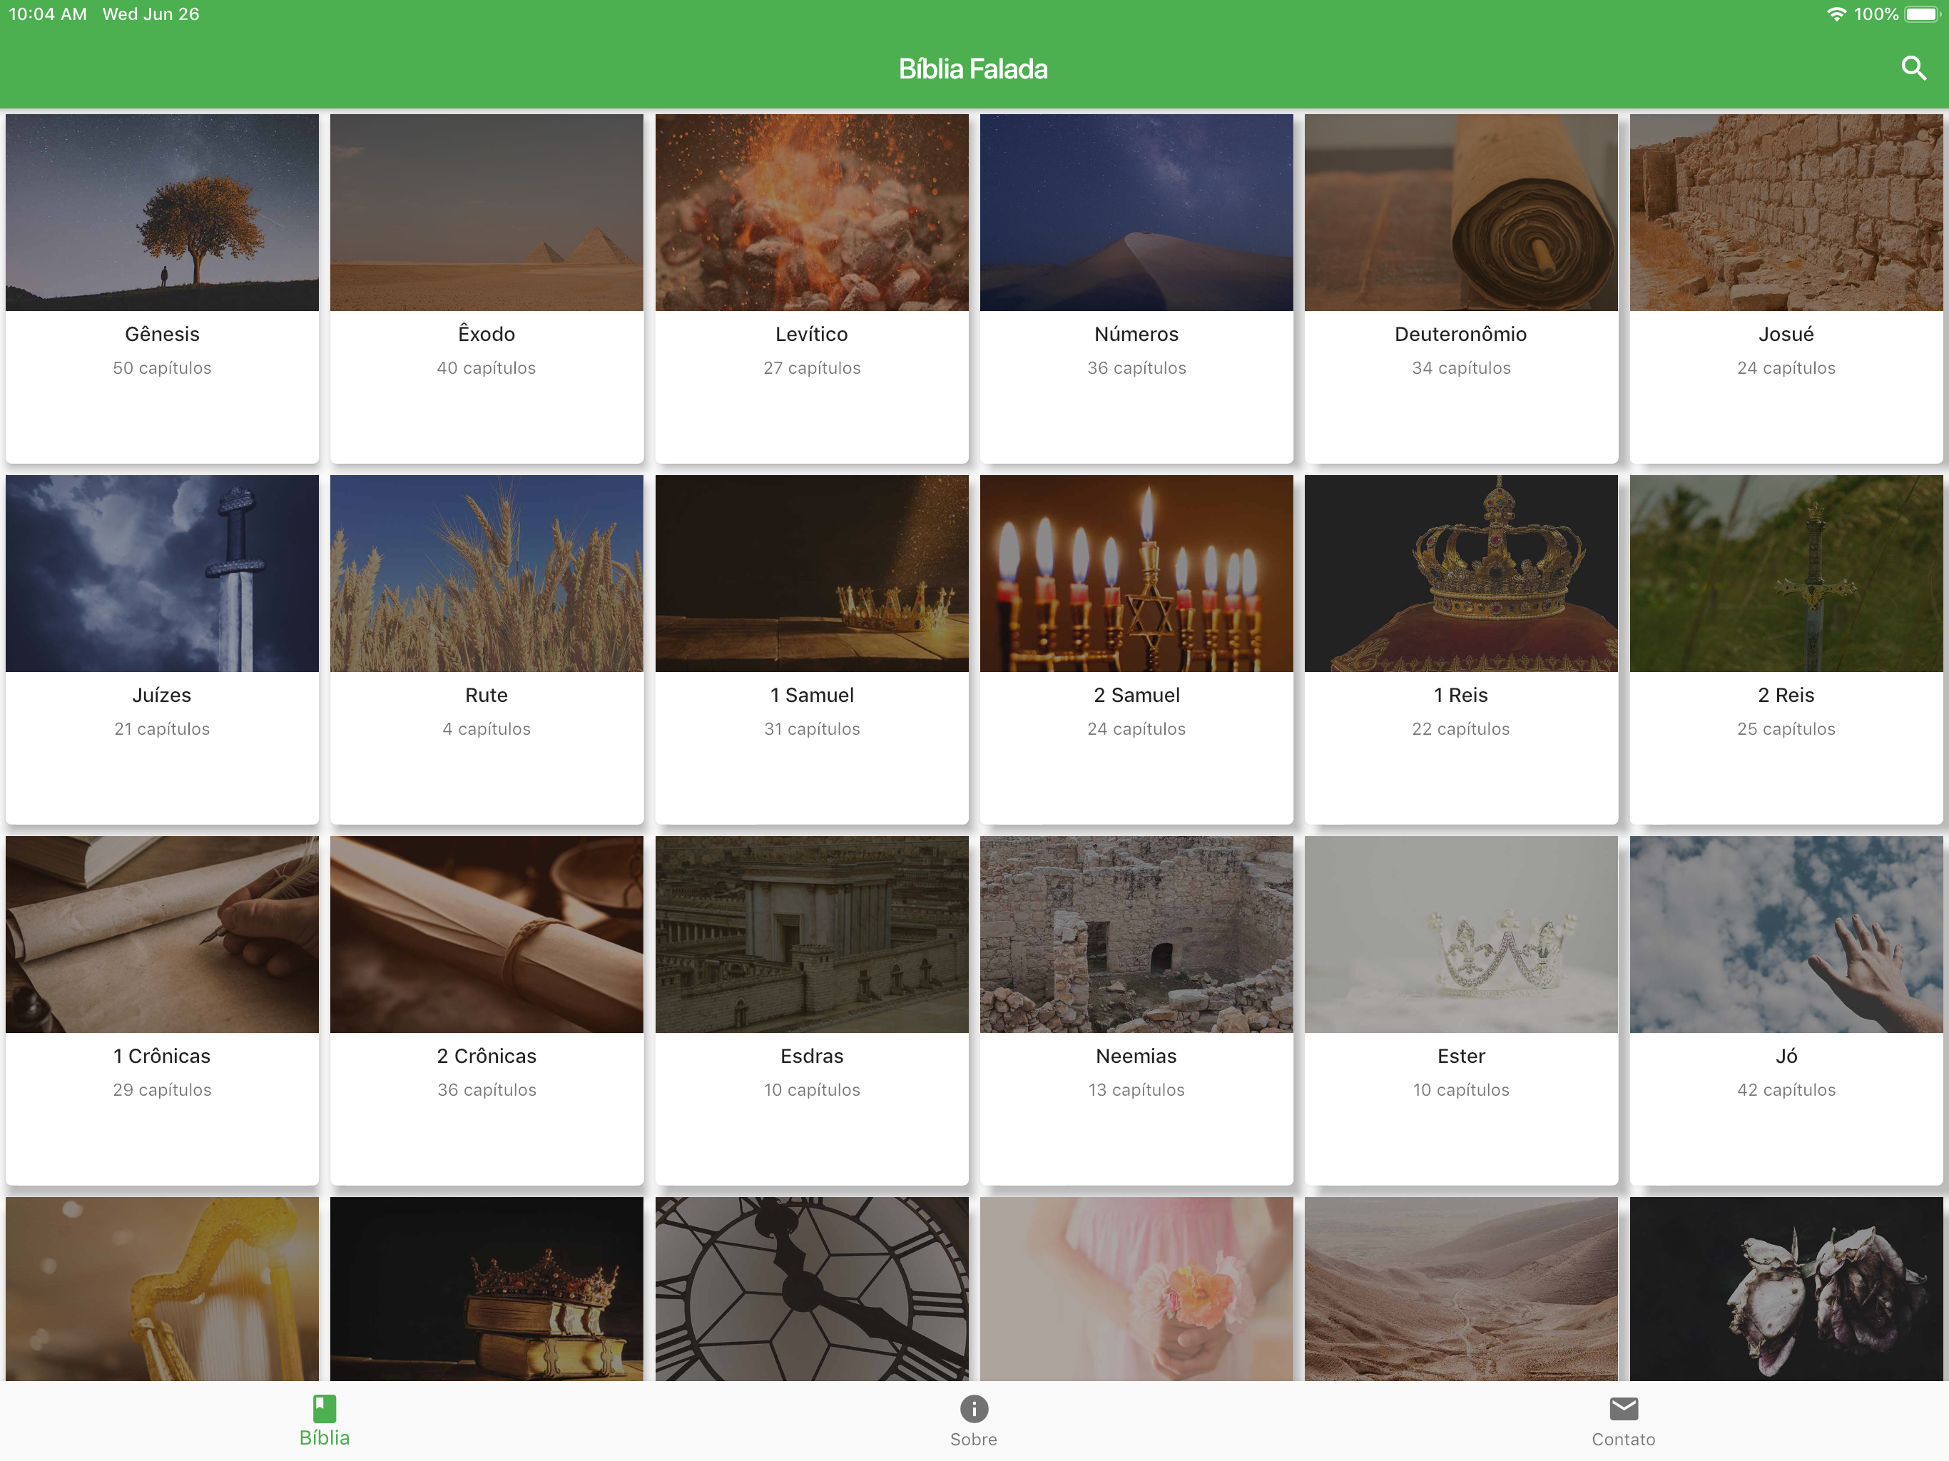Tap the Jó hand image card
This screenshot has width=1949, height=1461.
tap(1785, 934)
